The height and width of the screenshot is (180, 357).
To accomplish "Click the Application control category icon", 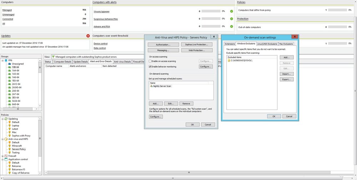I will pyautogui.click(x=6, y=159).
